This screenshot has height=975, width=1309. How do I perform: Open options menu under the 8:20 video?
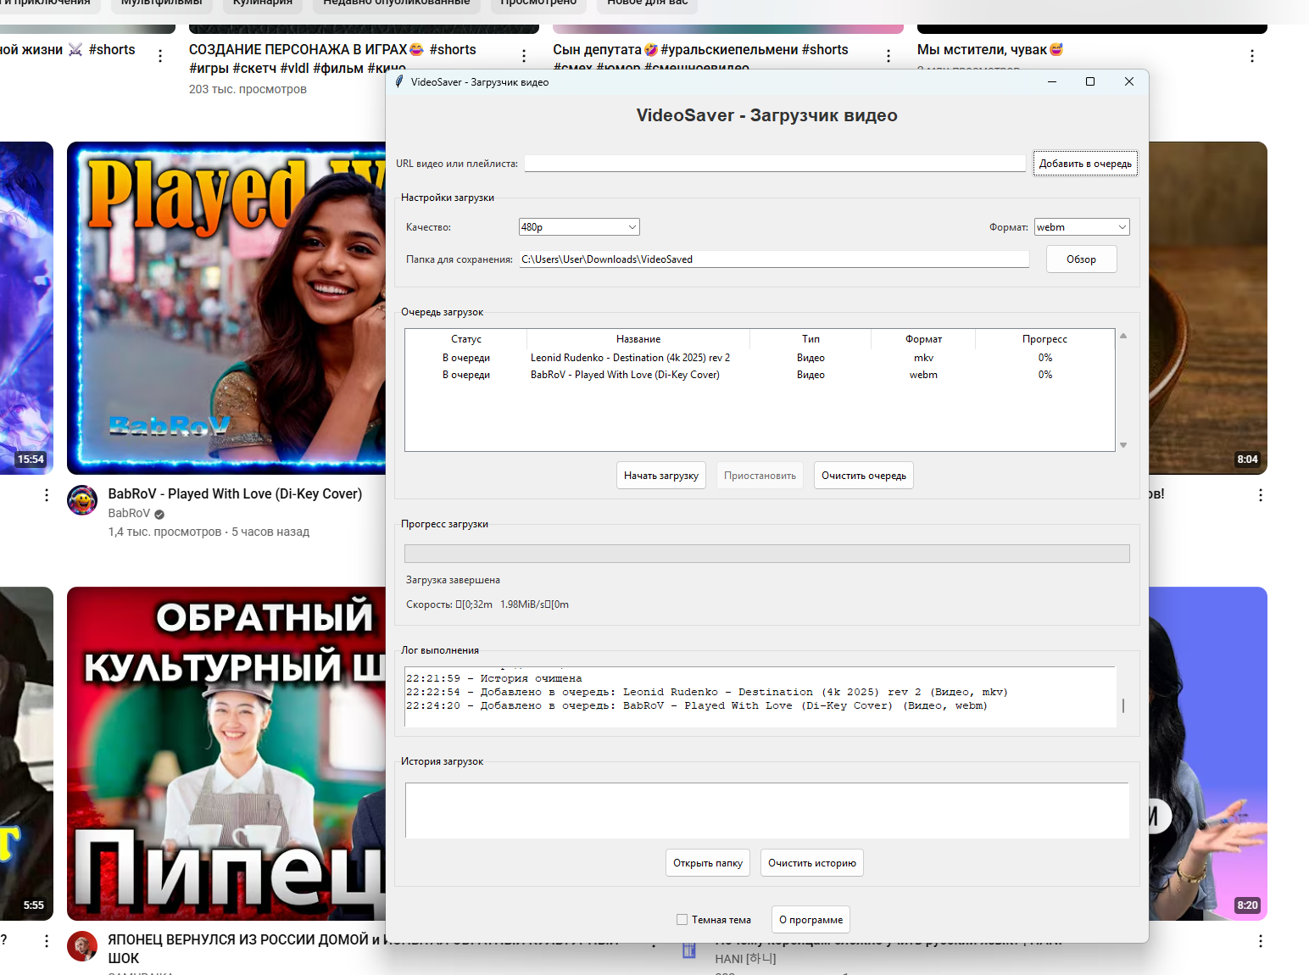coord(1261,941)
